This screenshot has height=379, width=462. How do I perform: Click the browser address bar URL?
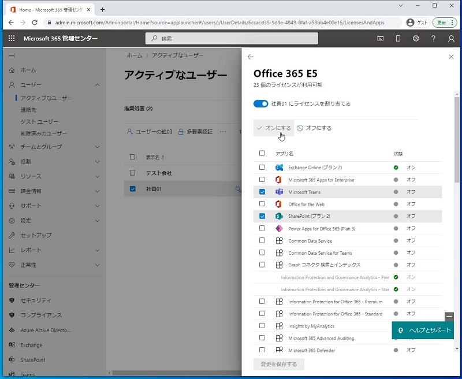pyautogui.click(x=219, y=23)
